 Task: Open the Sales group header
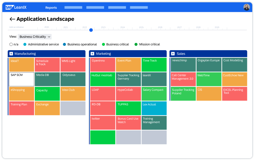tap(208, 54)
